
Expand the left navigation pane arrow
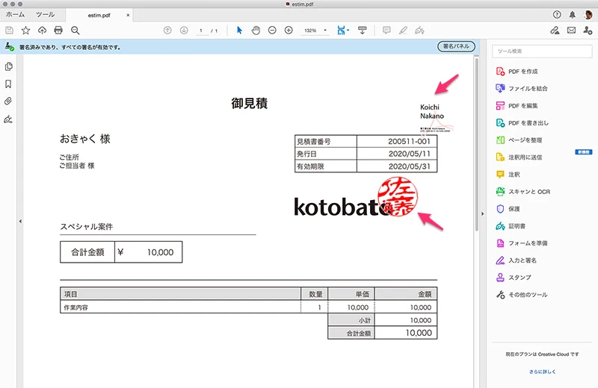coord(19,220)
